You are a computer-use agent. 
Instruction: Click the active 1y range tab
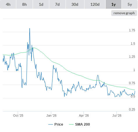coord(114,4)
